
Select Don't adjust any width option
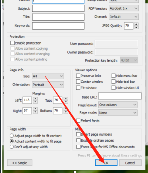(12, 147)
